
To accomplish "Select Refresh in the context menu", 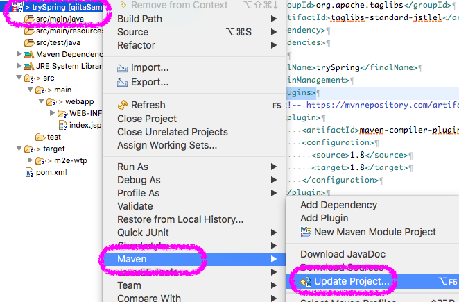I will click(194, 105).
